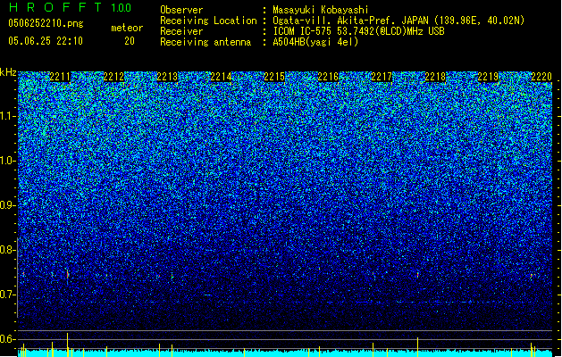Click the Observer field label
The width and height of the screenshot is (562, 357).
(x=181, y=10)
